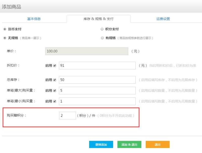This screenshot has height=153, width=202.
Task: Focus the 购买赠积分 points input box
Action: pyautogui.click(x=67, y=116)
